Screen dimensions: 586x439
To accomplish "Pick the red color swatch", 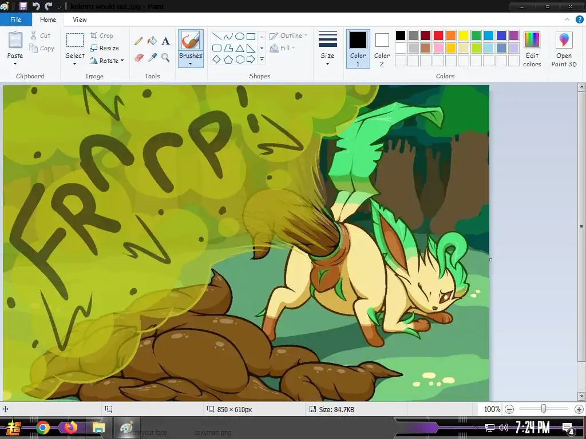I will click(x=438, y=35).
